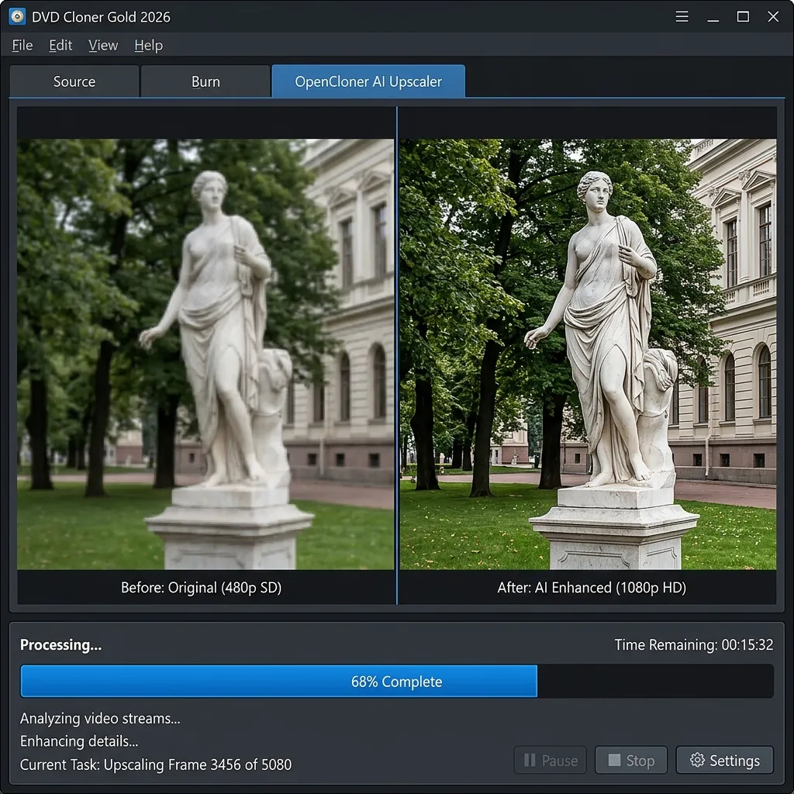Switch to the Source tab
Image resolution: width=794 pixels, height=794 pixels.
(x=74, y=81)
